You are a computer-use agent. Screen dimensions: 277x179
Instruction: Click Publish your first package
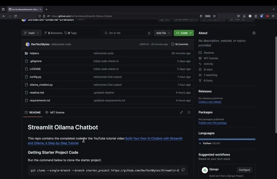coord(213,123)
